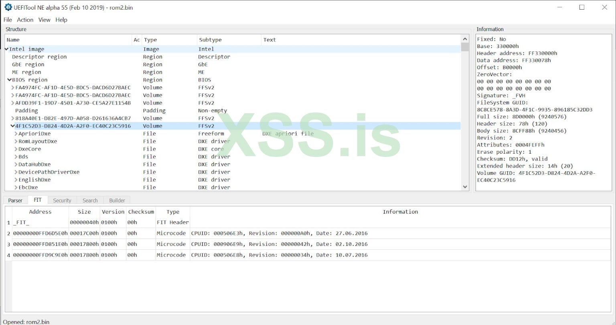Screen dimensions: 616x325
Task: Click the Name column header in Structure
Action: [68, 40]
